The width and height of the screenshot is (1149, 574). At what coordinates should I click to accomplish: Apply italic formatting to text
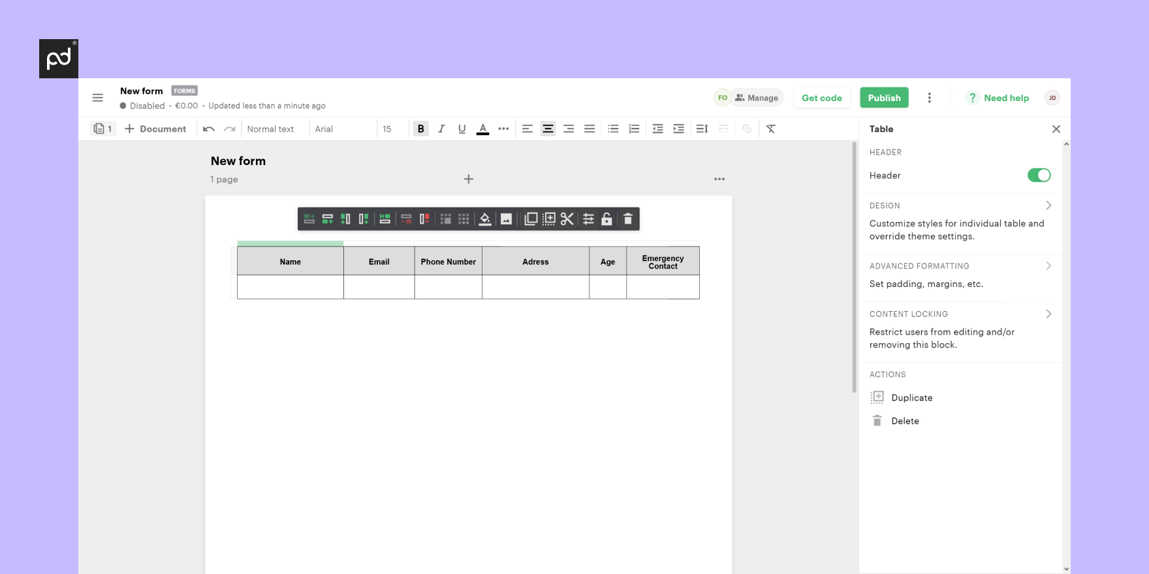[x=441, y=129]
